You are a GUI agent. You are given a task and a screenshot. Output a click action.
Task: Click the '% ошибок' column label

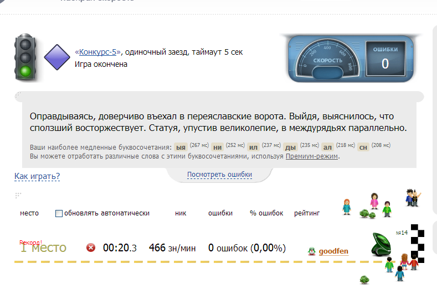[266, 213]
